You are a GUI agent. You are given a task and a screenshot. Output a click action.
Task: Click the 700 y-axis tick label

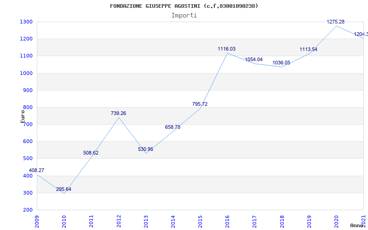point(29,125)
